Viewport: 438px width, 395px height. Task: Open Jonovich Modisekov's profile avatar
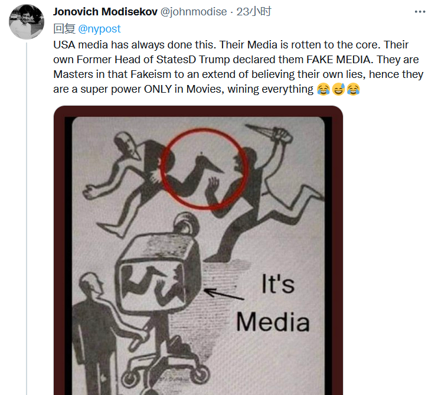click(27, 22)
